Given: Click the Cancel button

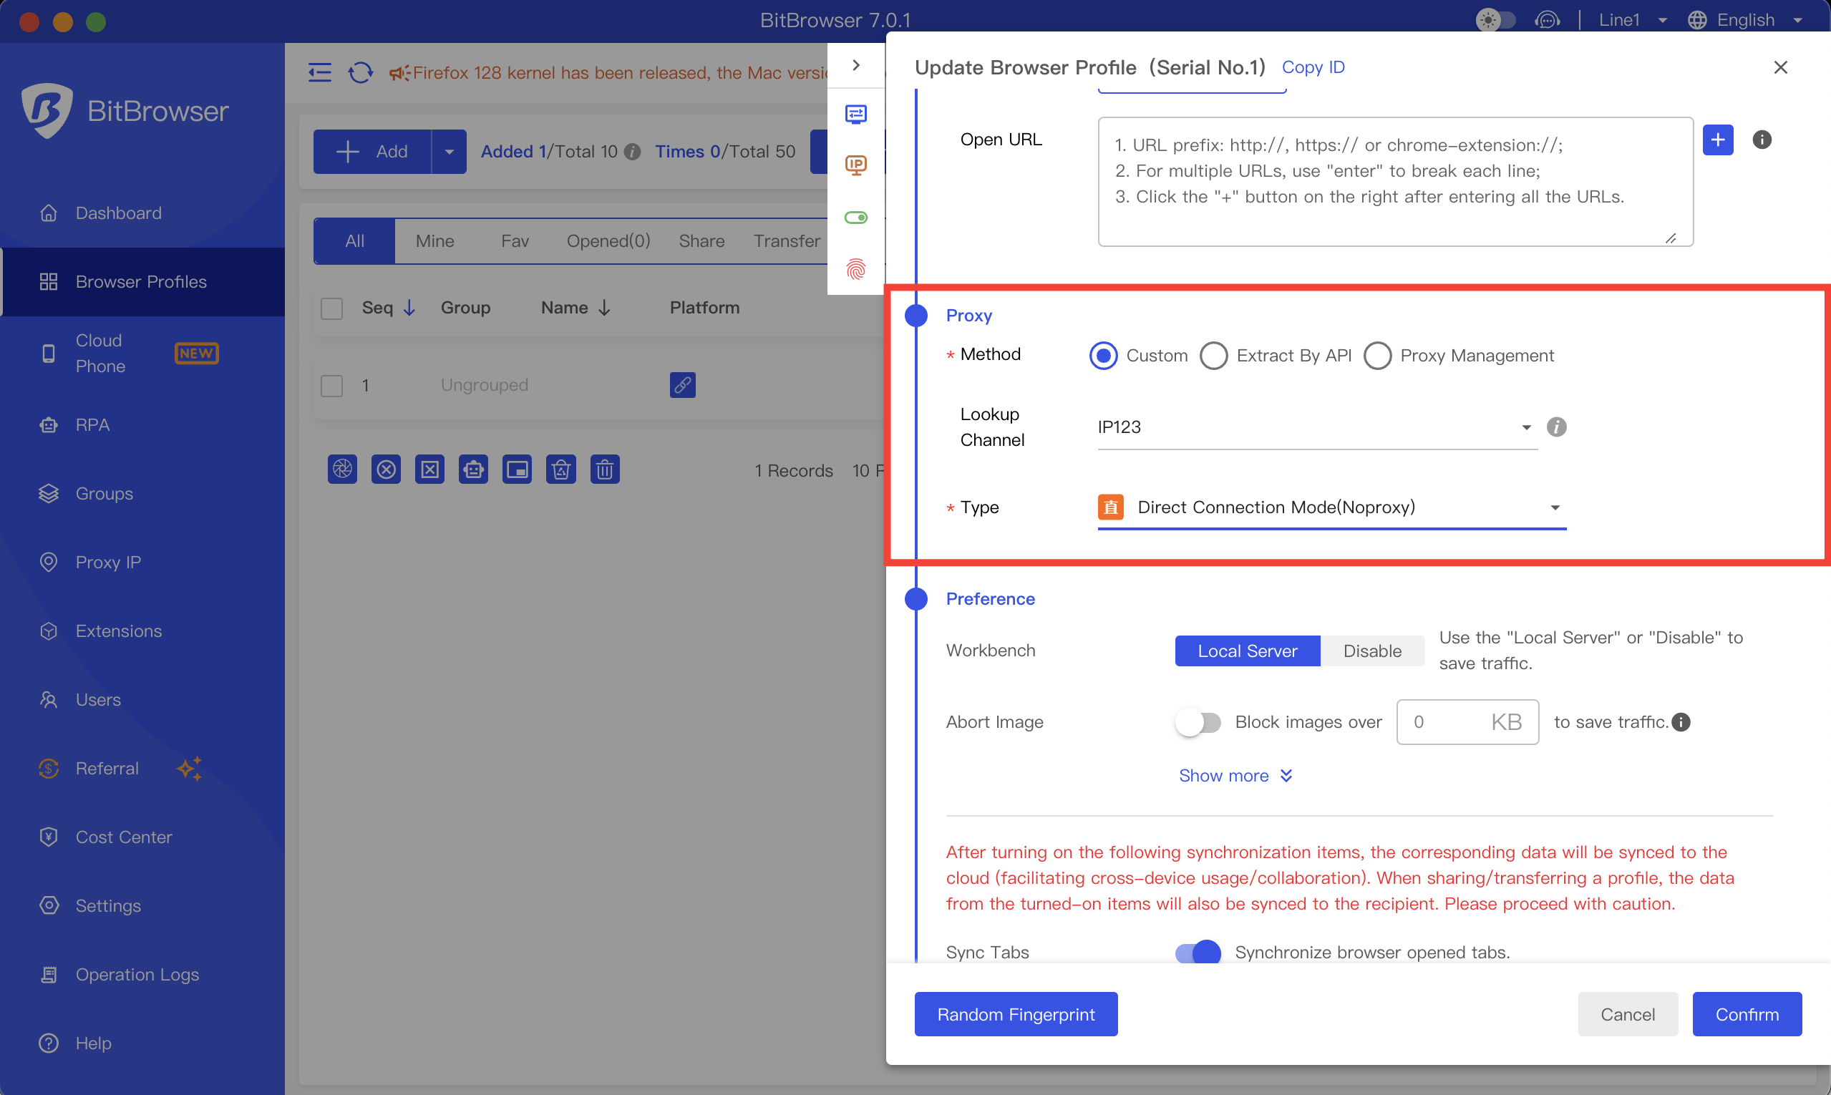Looking at the screenshot, I should tap(1627, 1015).
